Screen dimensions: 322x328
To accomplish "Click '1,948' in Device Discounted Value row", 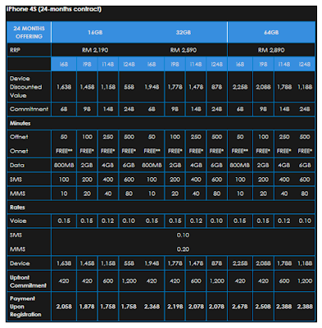I will click(152, 87).
